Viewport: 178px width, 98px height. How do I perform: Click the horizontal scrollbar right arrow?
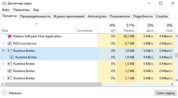coord(172,84)
